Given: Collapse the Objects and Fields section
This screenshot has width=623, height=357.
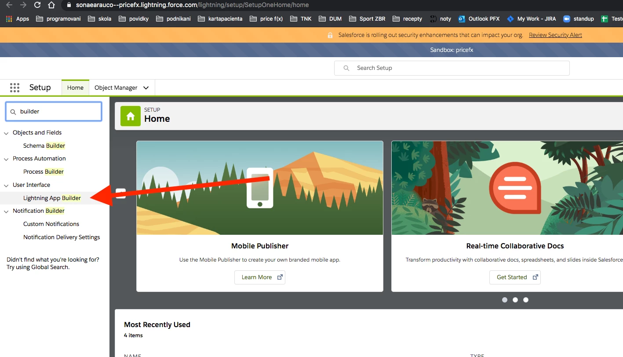Looking at the screenshot, I should click(6, 132).
